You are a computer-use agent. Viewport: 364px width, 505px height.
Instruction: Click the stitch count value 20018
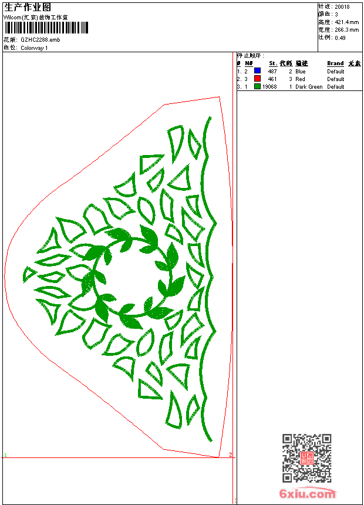[x=342, y=7]
